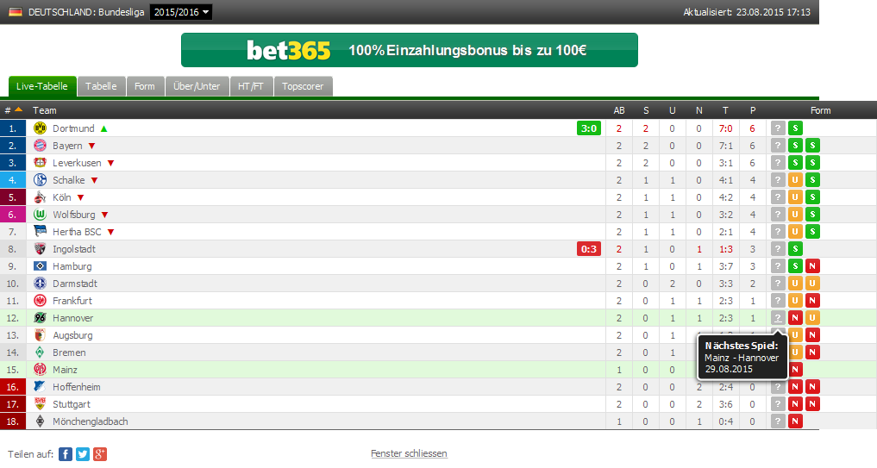The height and width of the screenshot is (468, 877).
Task: Sort standings by P points column
Action: pyautogui.click(x=752, y=110)
